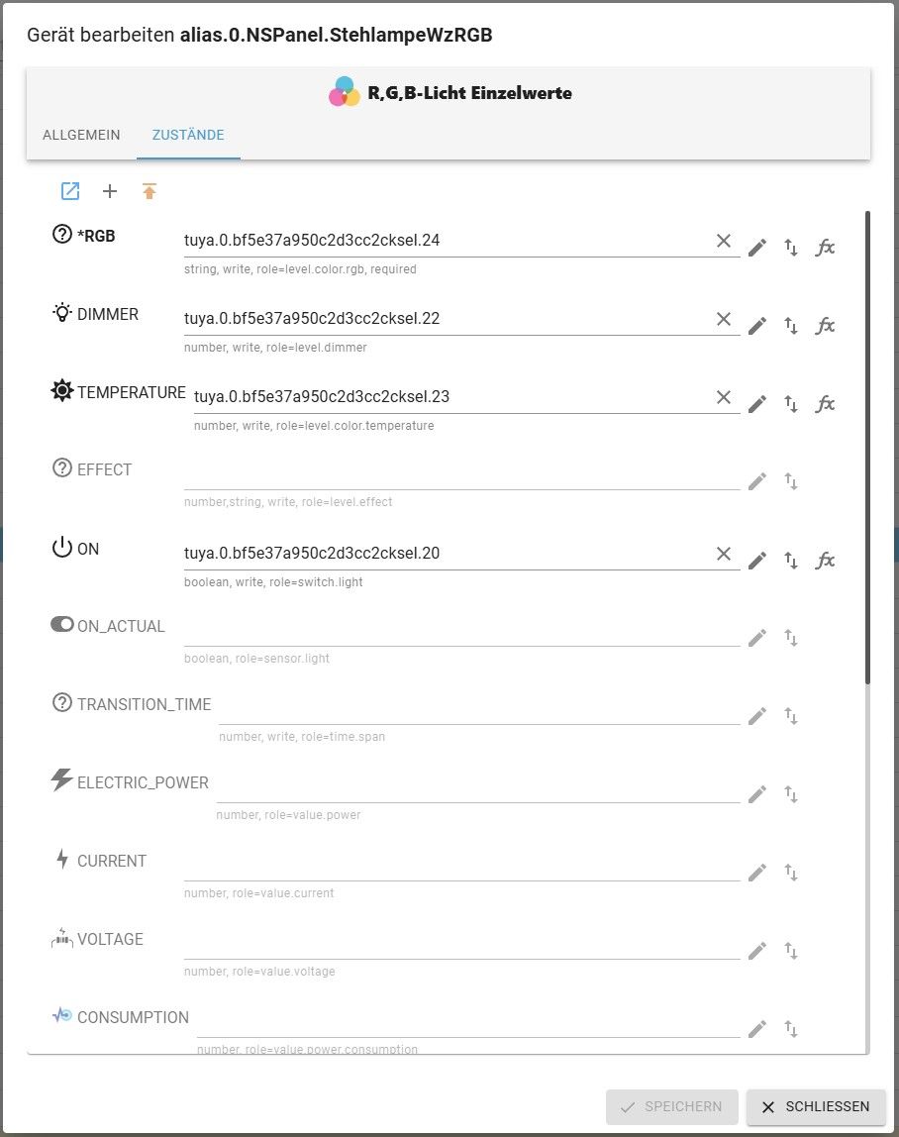Screen dimensions: 899x1137
Task: Focus the DIMMER object ID field
Action: 446,319
